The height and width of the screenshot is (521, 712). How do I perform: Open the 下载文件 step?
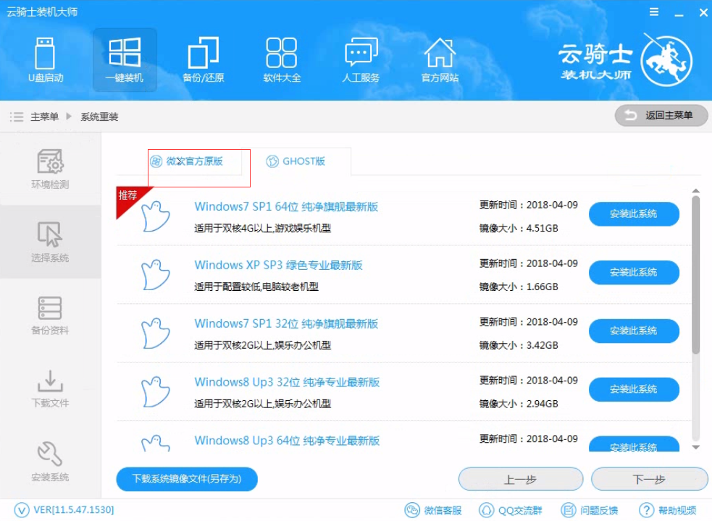pos(50,389)
